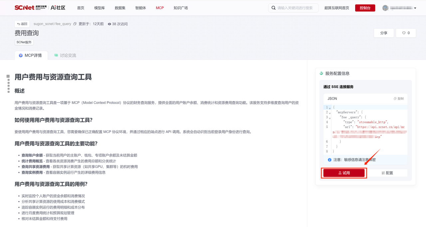Open the user account dropdown arrow

(x=415, y=8)
